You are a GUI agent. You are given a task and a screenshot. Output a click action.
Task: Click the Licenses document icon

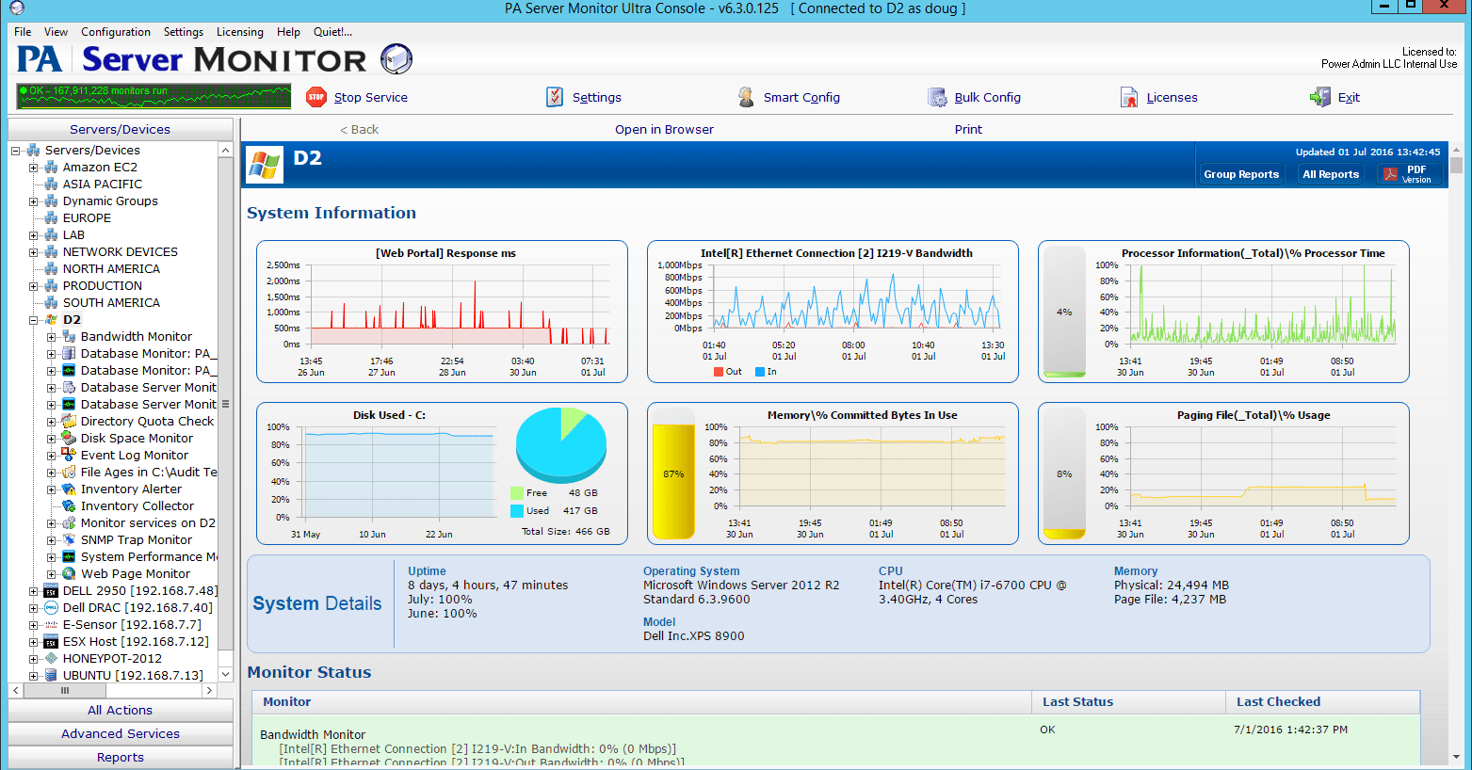pyautogui.click(x=1129, y=97)
